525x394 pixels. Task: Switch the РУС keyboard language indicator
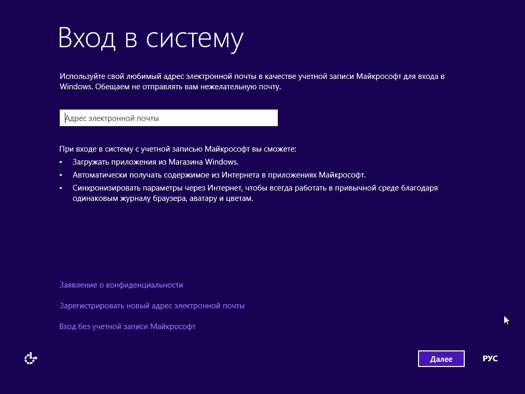490,359
